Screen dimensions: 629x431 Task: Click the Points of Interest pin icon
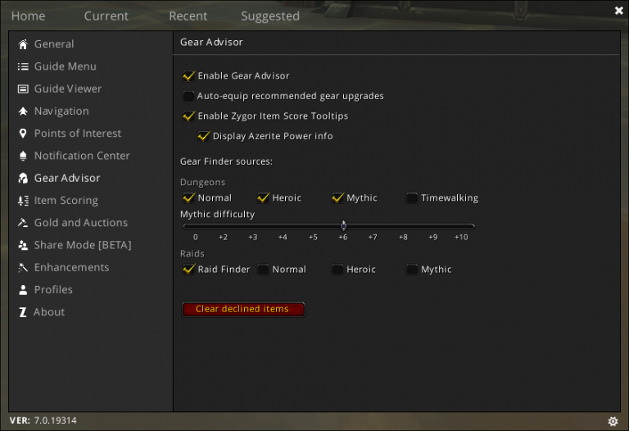click(23, 134)
